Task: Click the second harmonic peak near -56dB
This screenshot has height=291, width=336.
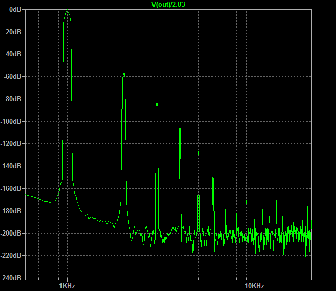Action: coord(124,72)
